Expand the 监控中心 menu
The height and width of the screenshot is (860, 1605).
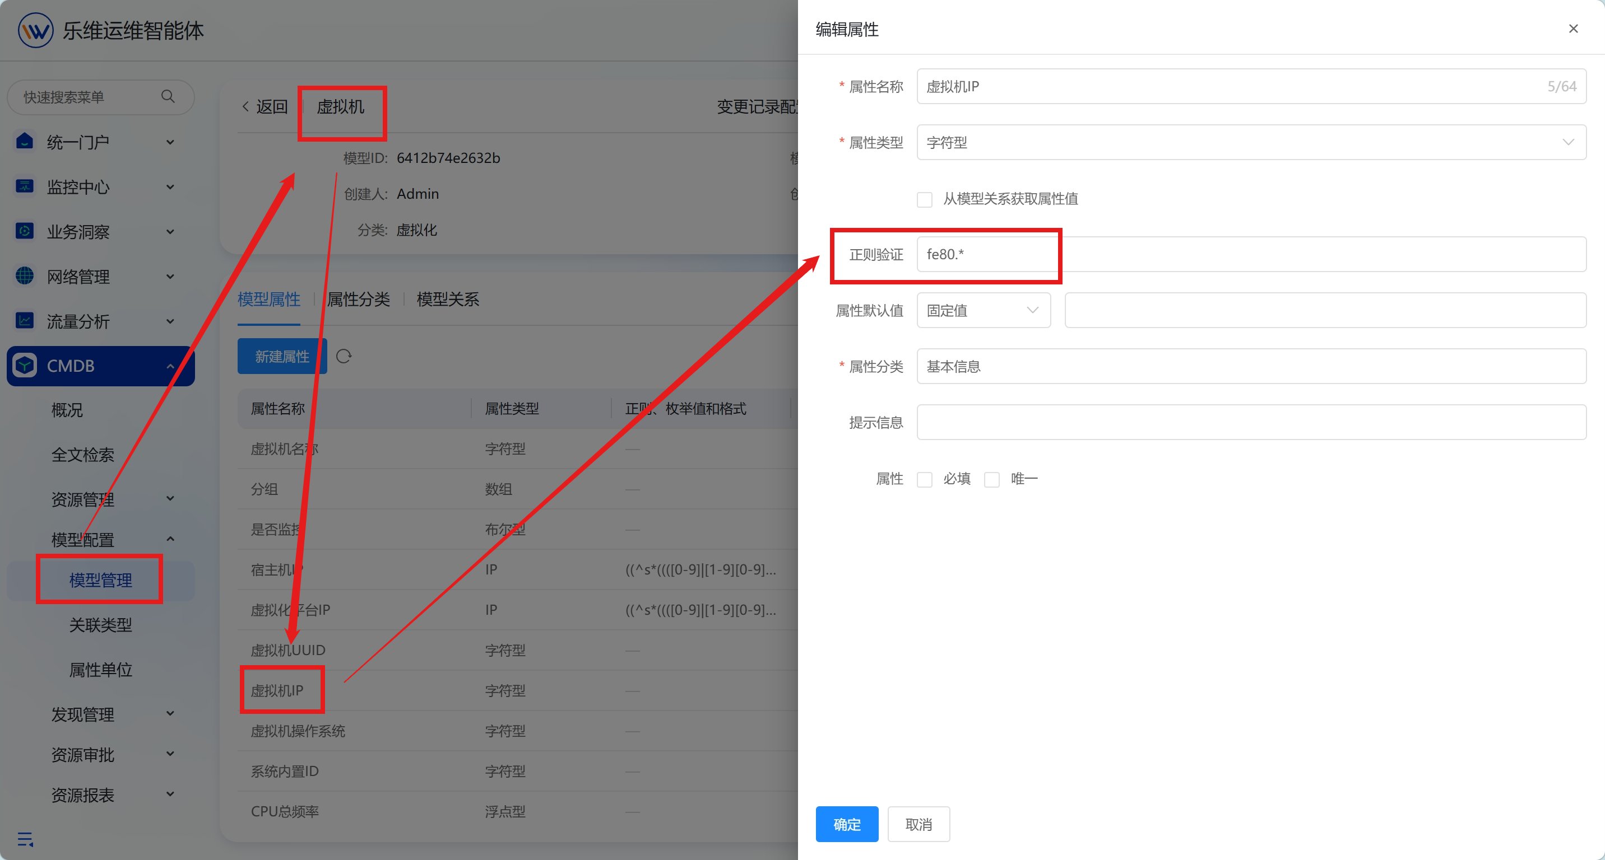click(170, 186)
